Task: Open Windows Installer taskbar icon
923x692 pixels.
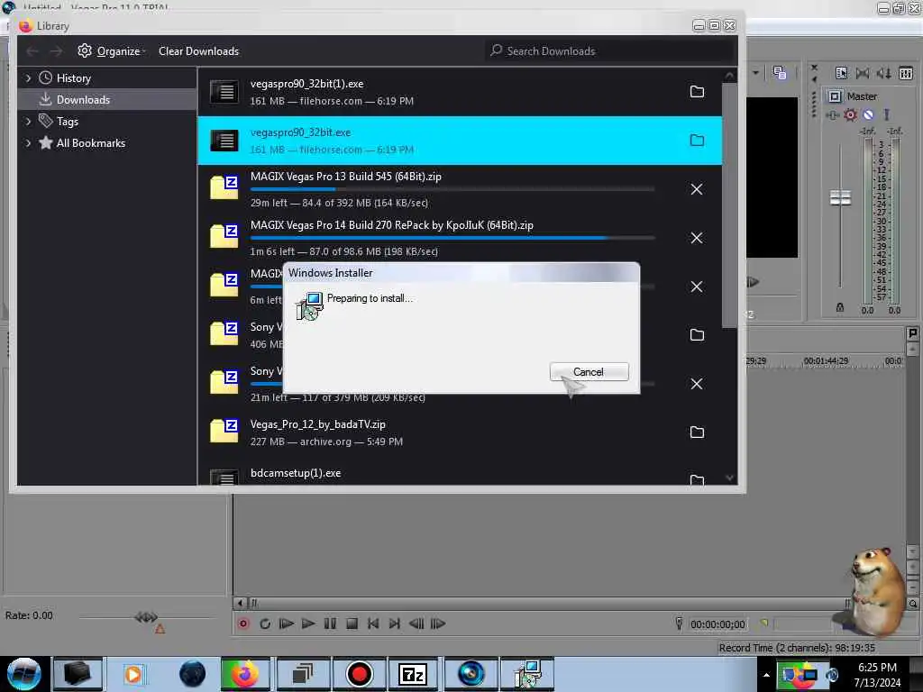Action: tap(527, 674)
